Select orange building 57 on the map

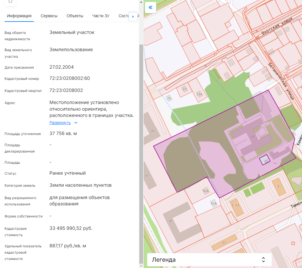click(x=224, y=243)
